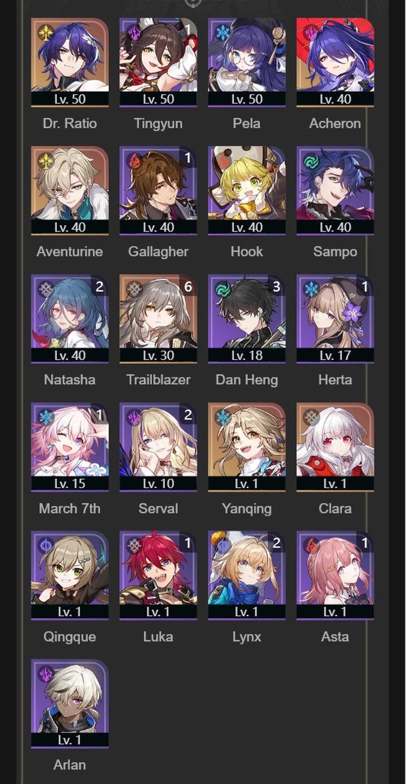
Task: Select Acheron character portrait
Action: (x=335, y=62)
